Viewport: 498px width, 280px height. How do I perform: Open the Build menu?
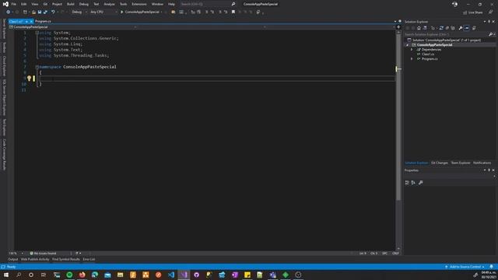(71, 4)
